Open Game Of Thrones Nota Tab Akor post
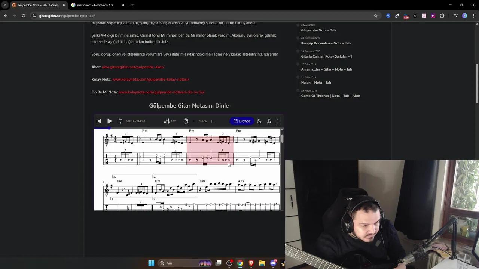The image size is (479, 269). 330,96
